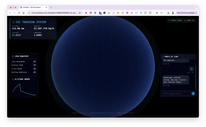Image resolution: width=206 pixels, height=127 pixels.
Task: Click the chat panel scrollbar
Action: click(x=195, y=78)
